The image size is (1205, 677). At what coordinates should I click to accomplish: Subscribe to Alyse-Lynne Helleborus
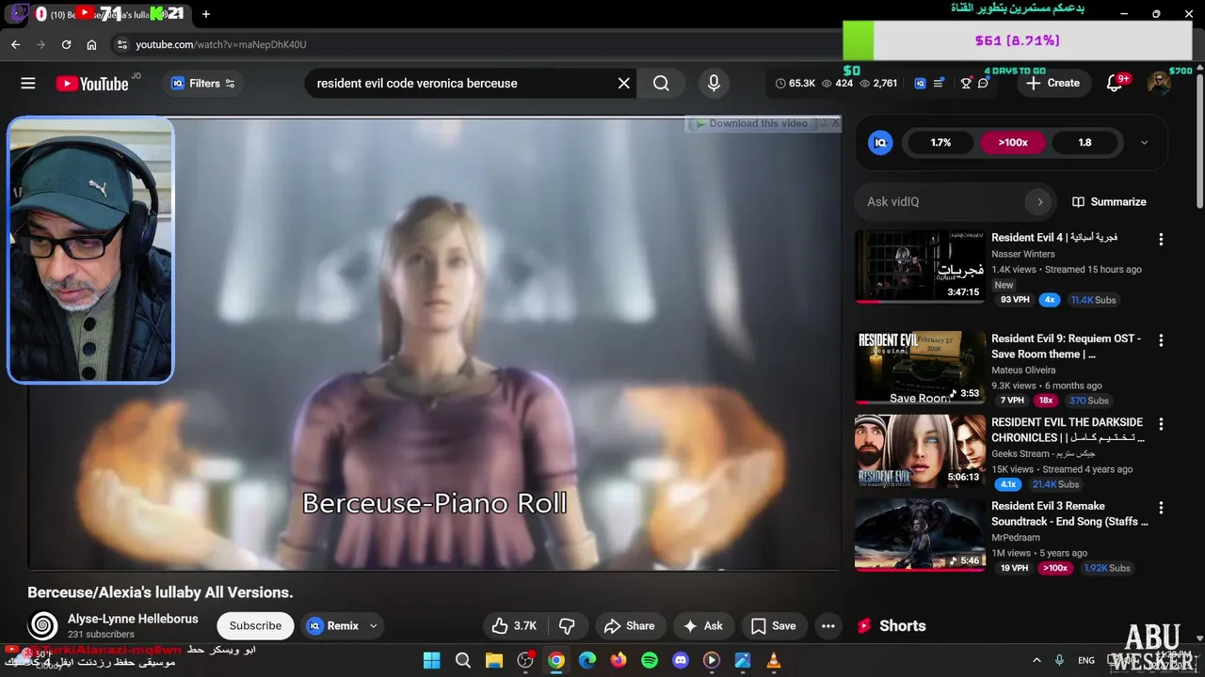(255, 625)
